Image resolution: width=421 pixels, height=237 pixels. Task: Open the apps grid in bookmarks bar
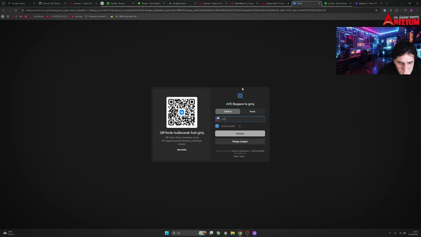(8, 16)
